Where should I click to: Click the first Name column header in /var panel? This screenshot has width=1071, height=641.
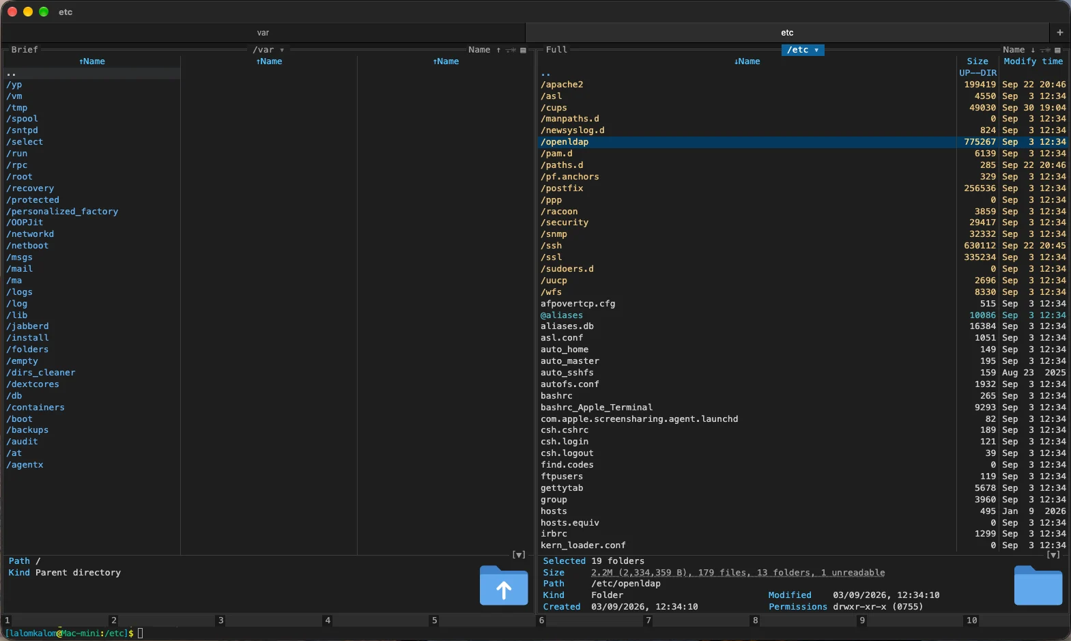[92, 61]
